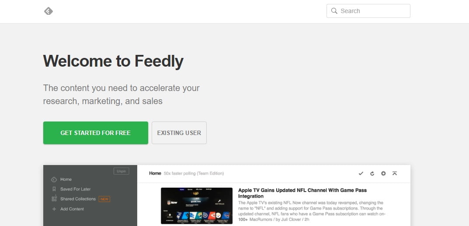Click the refresh icon in Home header
Image resolution: width=469 pixels, height=226 pixels.
coord(372,173)
